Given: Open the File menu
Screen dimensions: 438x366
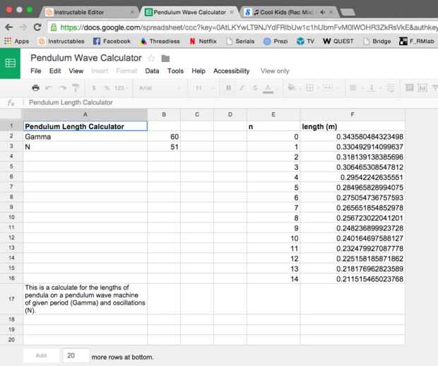Looking at the screenshot, I should (36, 71).
